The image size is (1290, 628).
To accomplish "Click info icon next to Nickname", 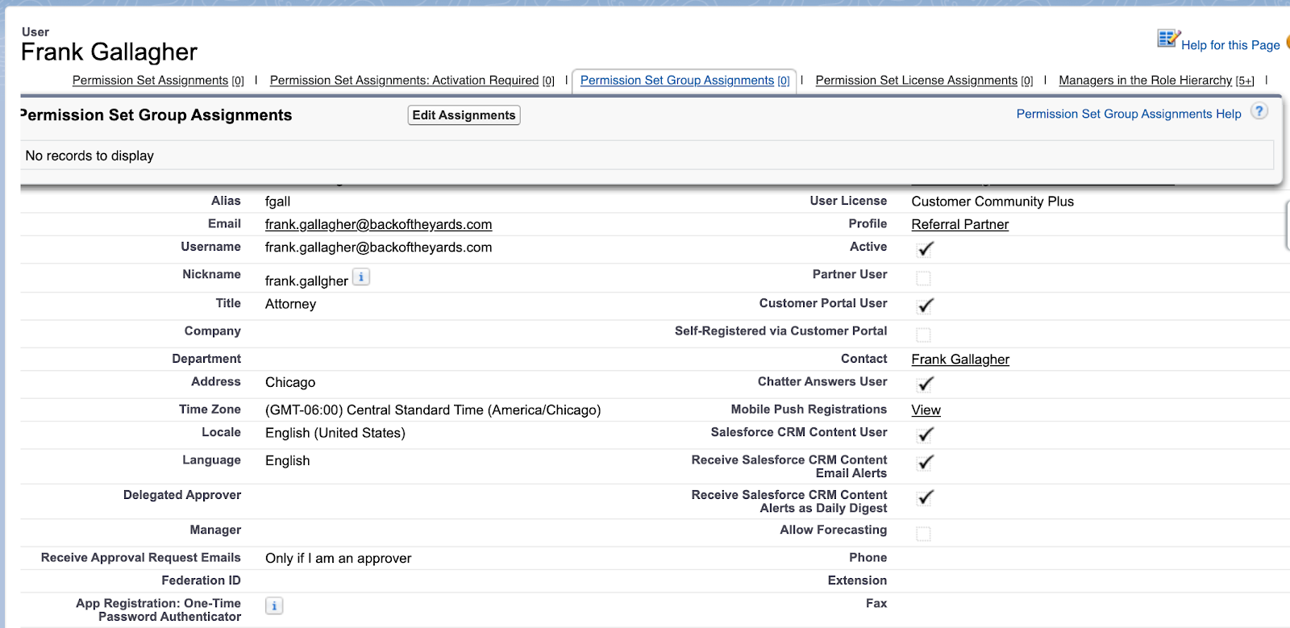I will tap(361, 277).
